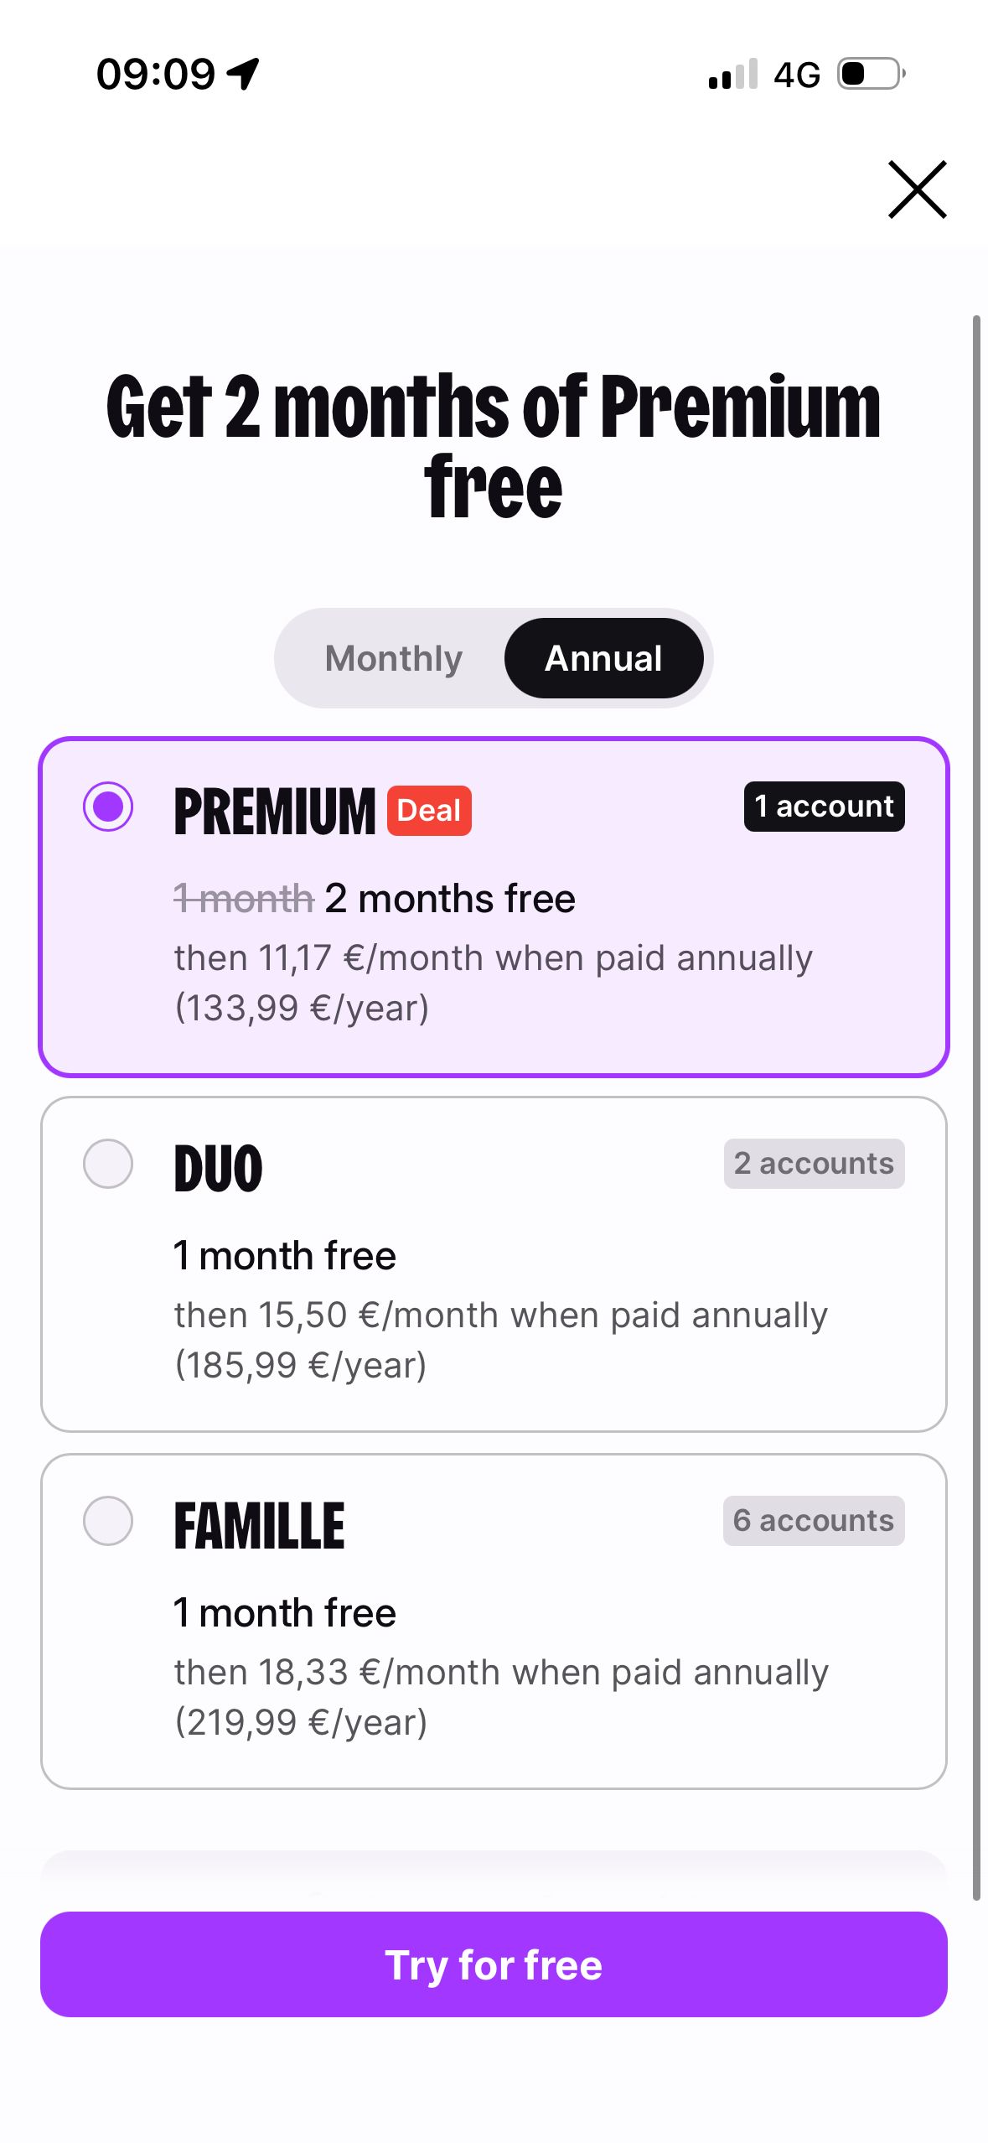The width and height of the screenshot is (988, 2143).
Task: Click the black 1 account badge
Action: point(822,807)
